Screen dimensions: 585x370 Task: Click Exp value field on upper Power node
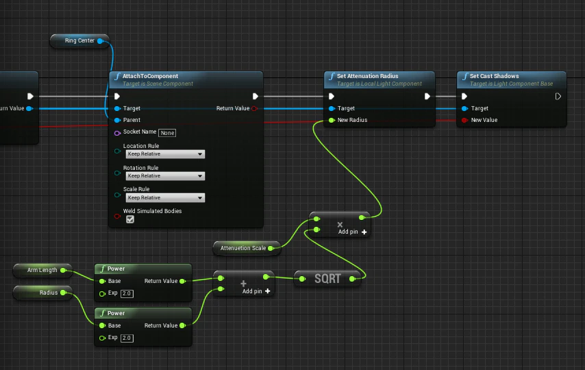tap(127, 293)
